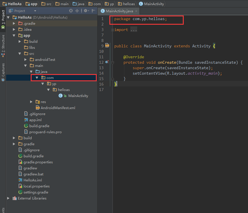The width and height of the screenshot is (248, 213).
Task: Expand the root-level gradle folder arrow
Action: click(14, 144)
